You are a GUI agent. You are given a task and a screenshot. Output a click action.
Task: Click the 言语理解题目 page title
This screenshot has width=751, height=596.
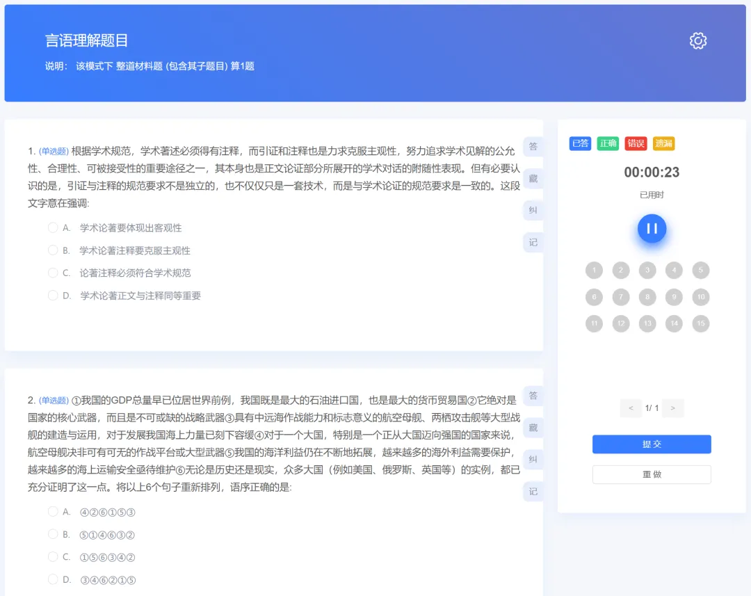pos(87,41)
